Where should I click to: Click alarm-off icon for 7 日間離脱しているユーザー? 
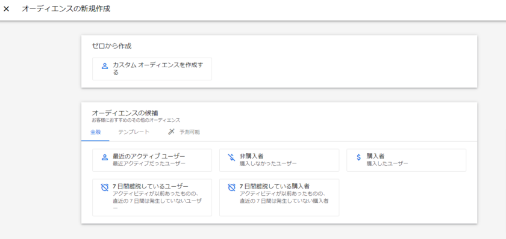click(x=105, y=187)
